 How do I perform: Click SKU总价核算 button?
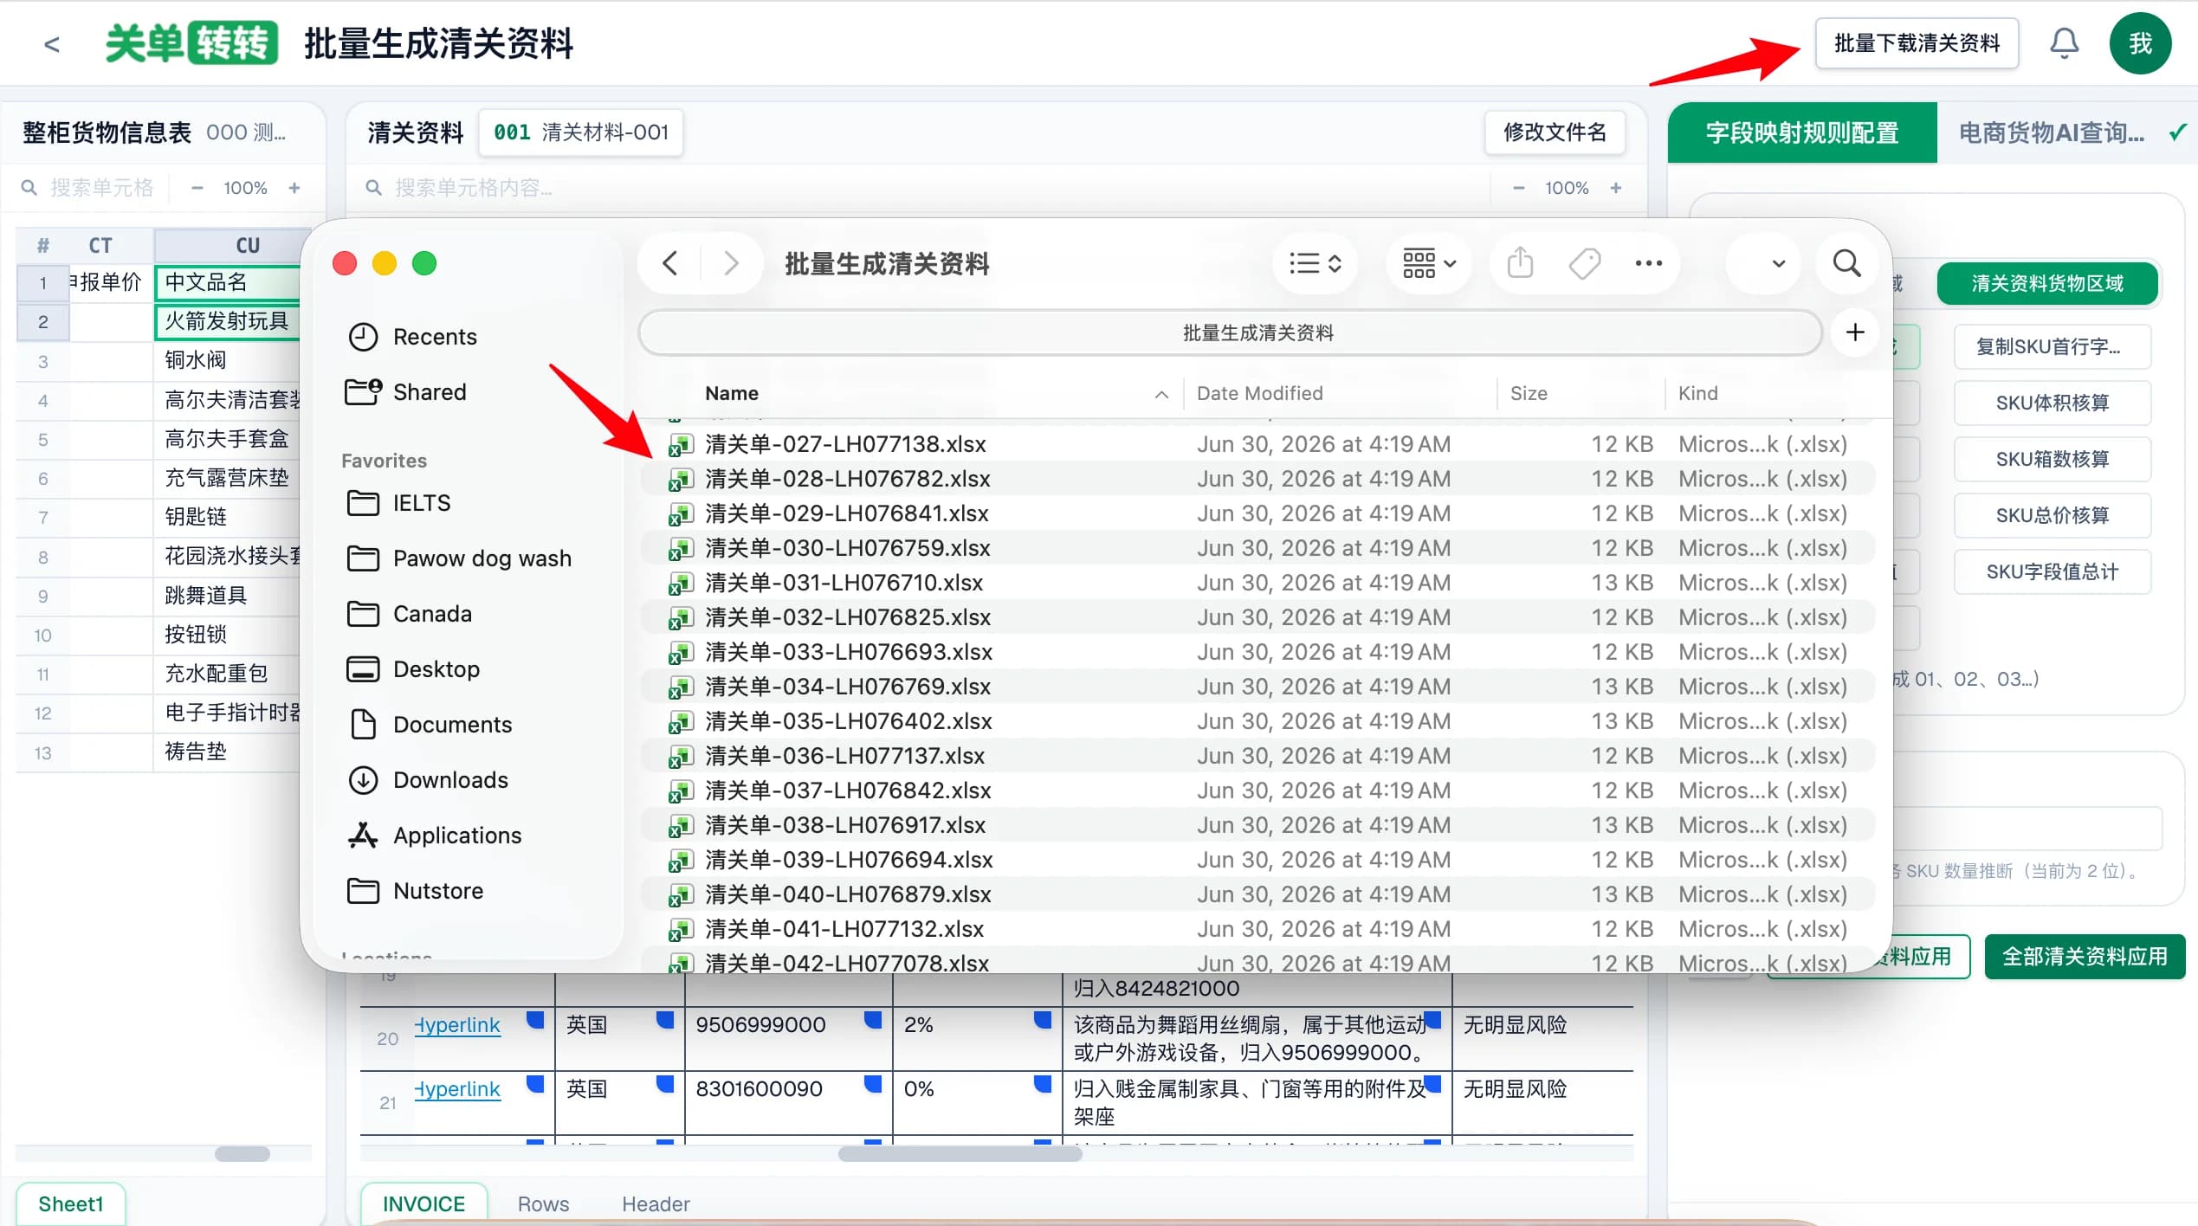[2052, 515]
